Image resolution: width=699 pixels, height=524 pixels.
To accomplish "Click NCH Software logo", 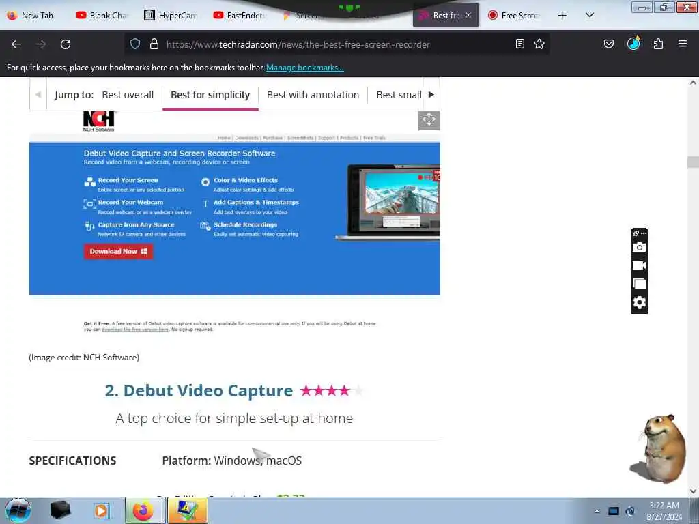I will tap(98, 121).
